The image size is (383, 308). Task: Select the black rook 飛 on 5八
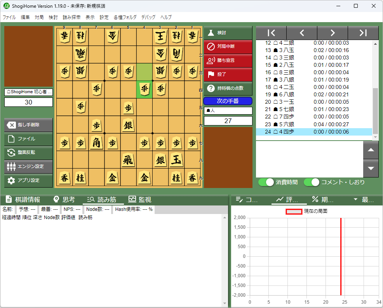pyautogui.click(x=128, y=160)
